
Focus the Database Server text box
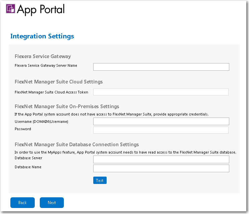pos(161,159)
